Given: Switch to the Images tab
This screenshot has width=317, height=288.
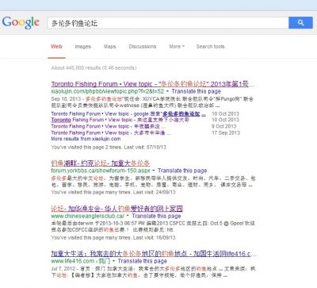Looking at the screenshot, I should [83, 47].
